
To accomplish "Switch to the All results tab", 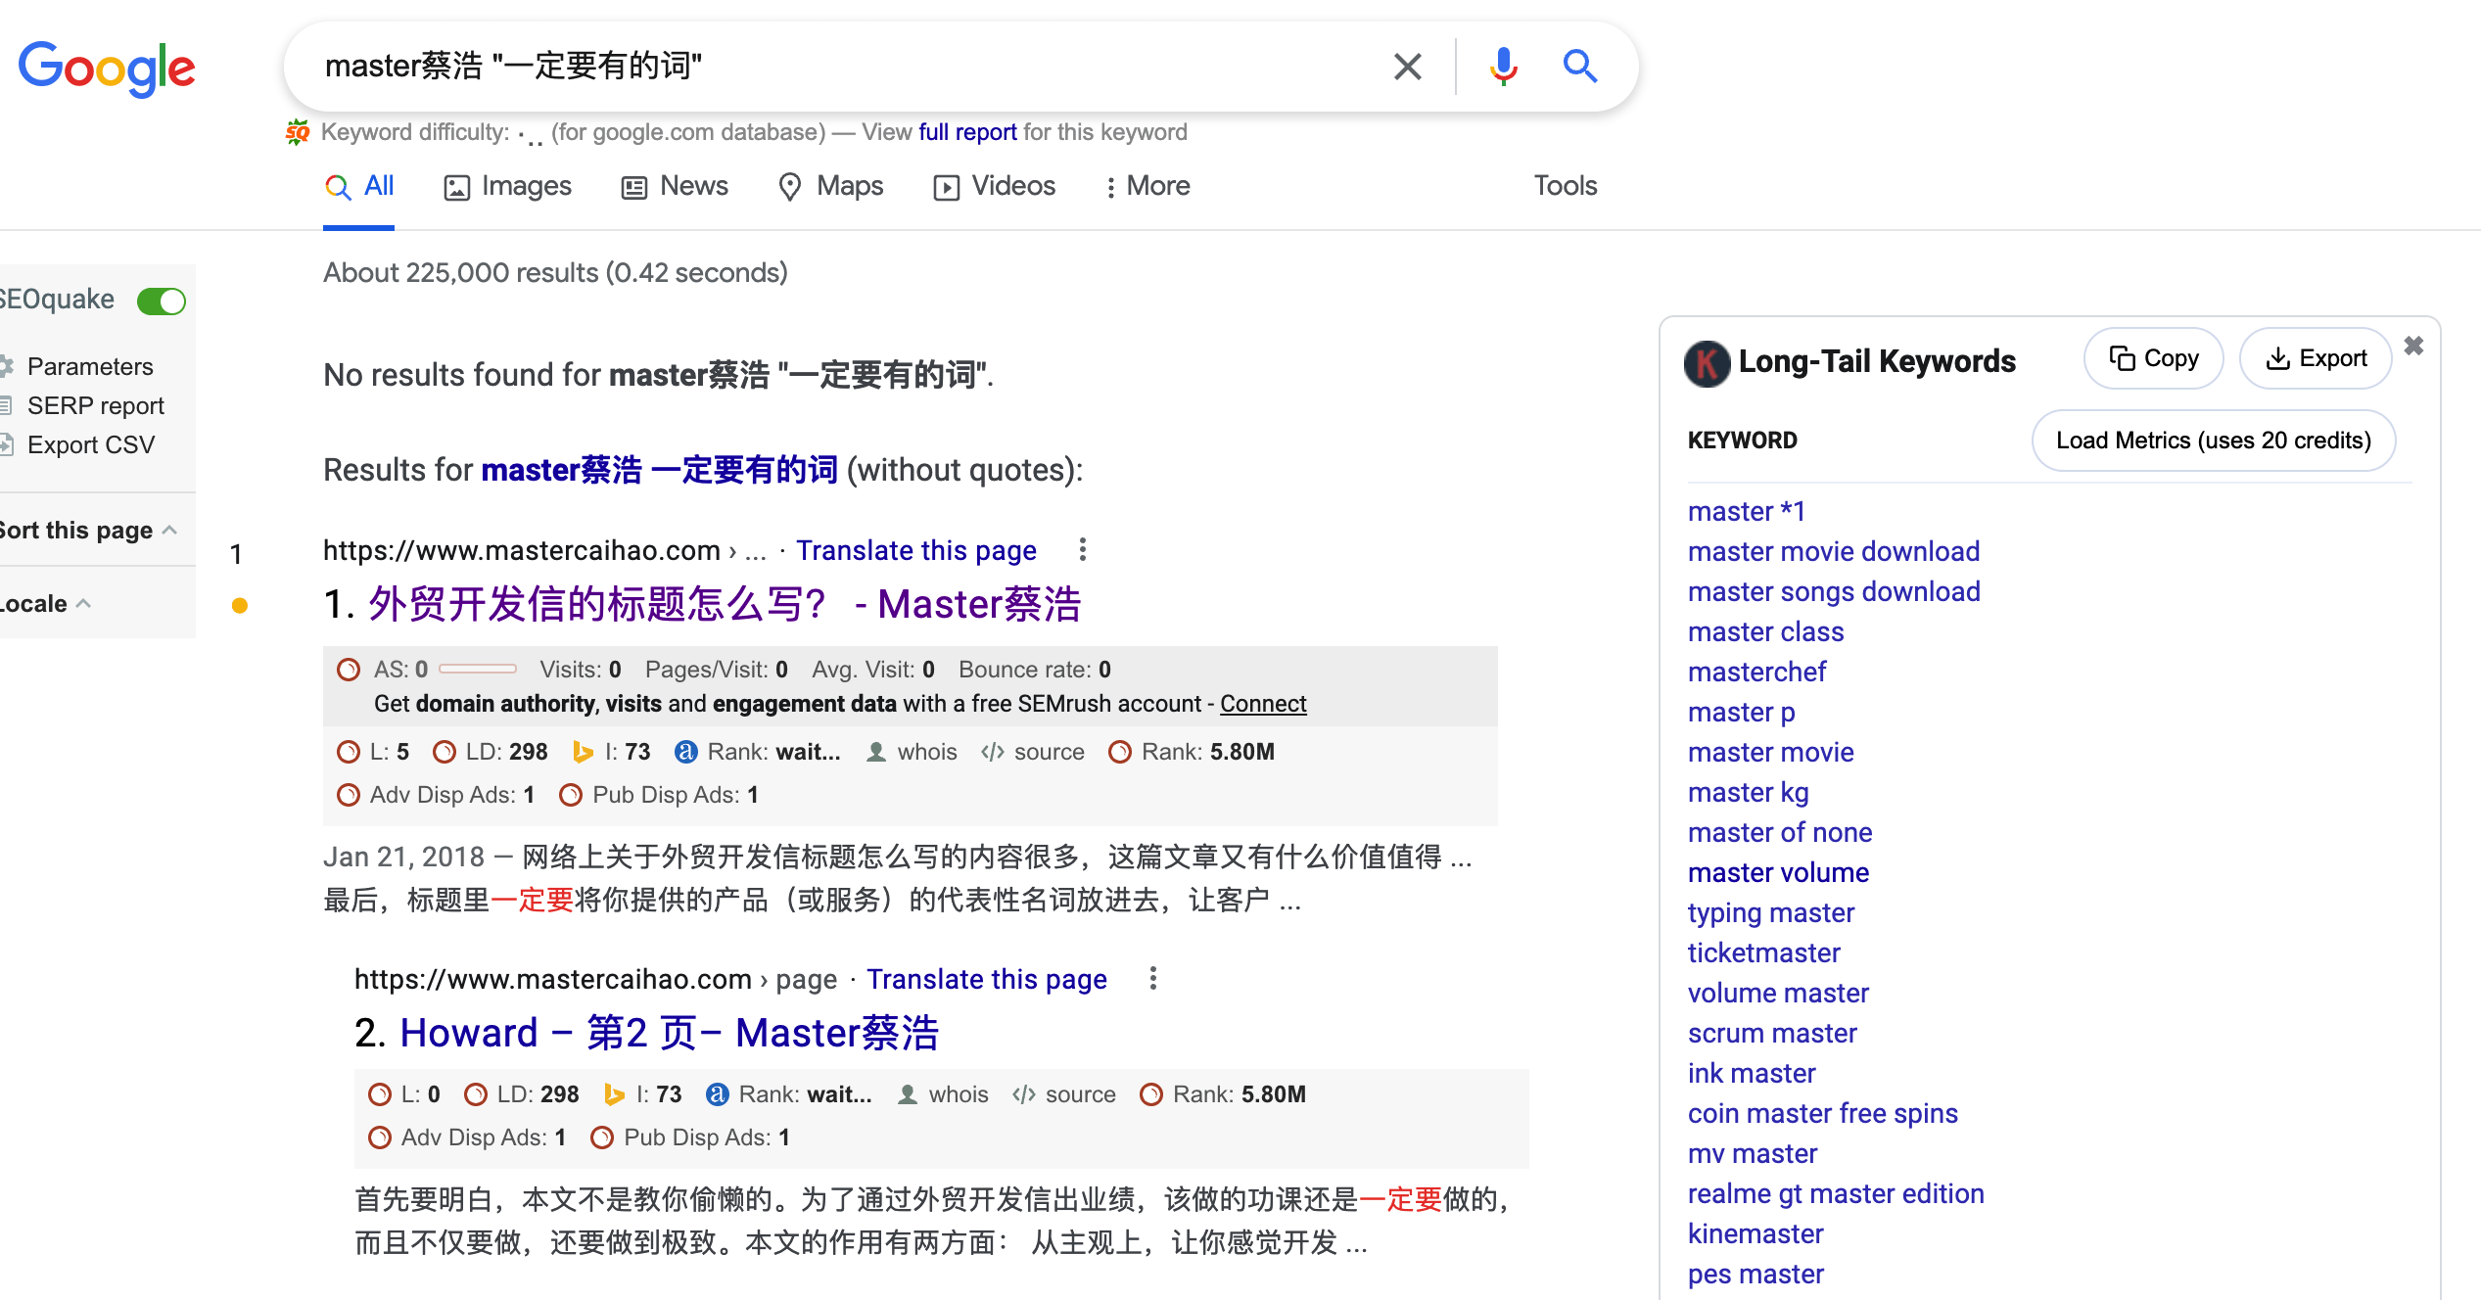I will [359, 186].
